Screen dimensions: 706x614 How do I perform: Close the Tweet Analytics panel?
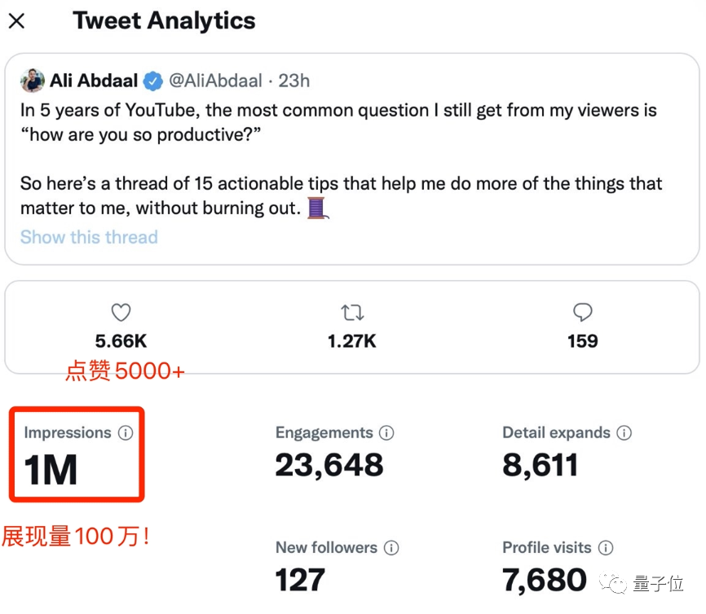16,21
